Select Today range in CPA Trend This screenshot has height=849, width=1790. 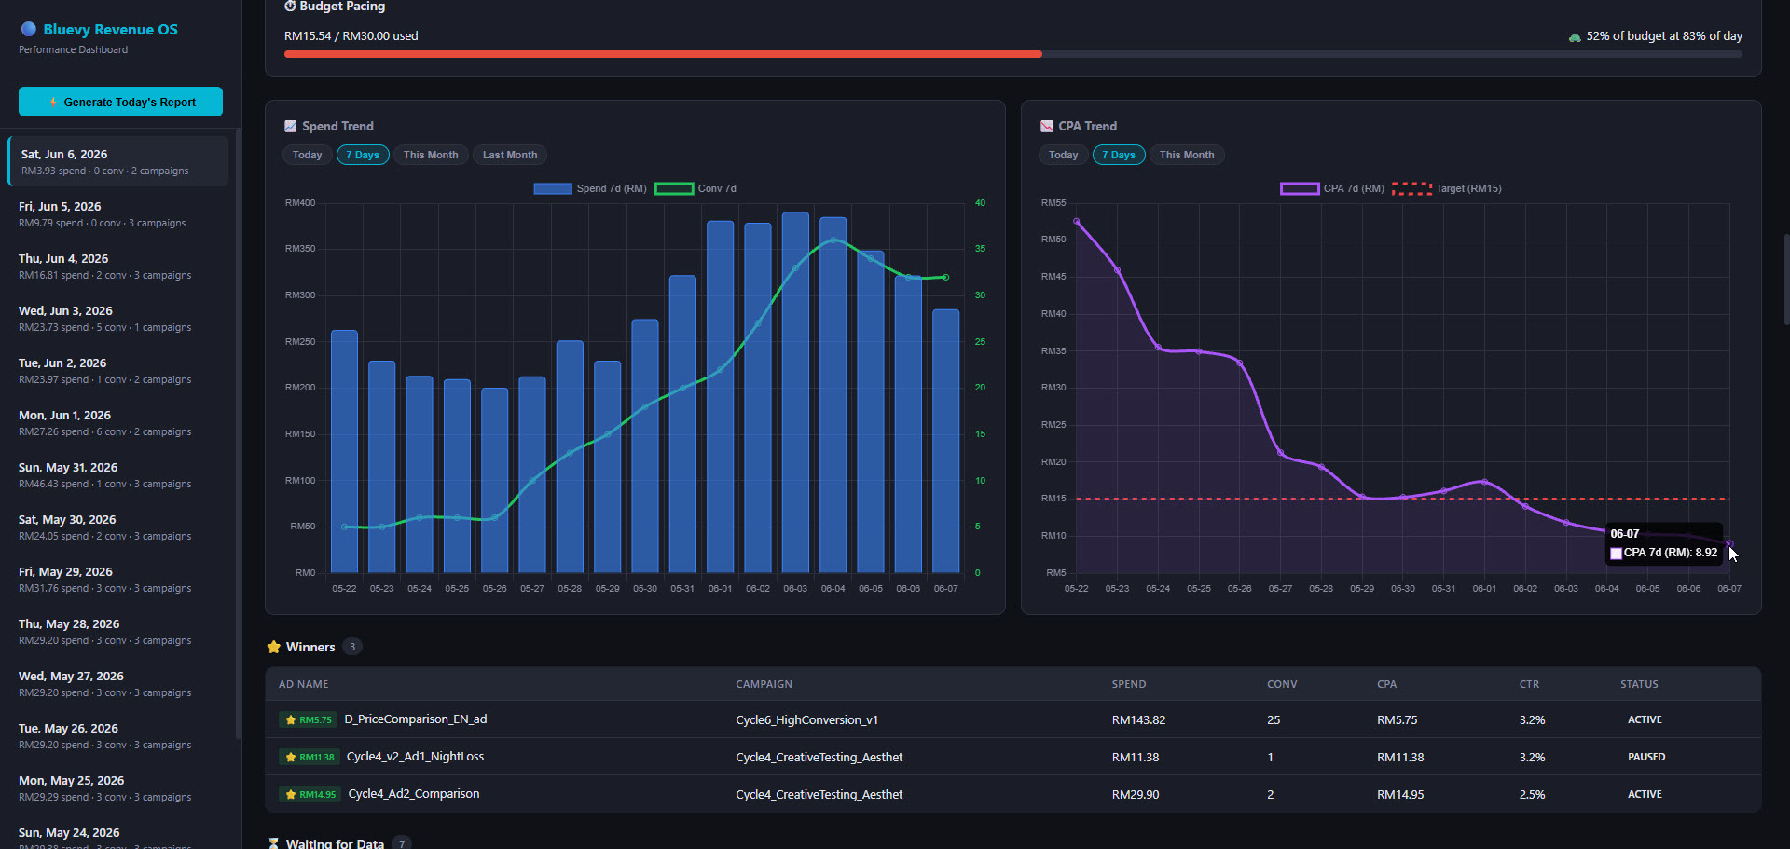1063,155
